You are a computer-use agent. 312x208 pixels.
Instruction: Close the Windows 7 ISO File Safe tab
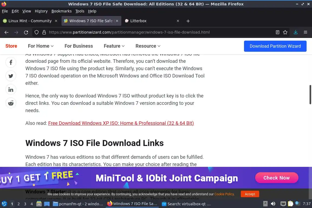click(x=117, y=21)
